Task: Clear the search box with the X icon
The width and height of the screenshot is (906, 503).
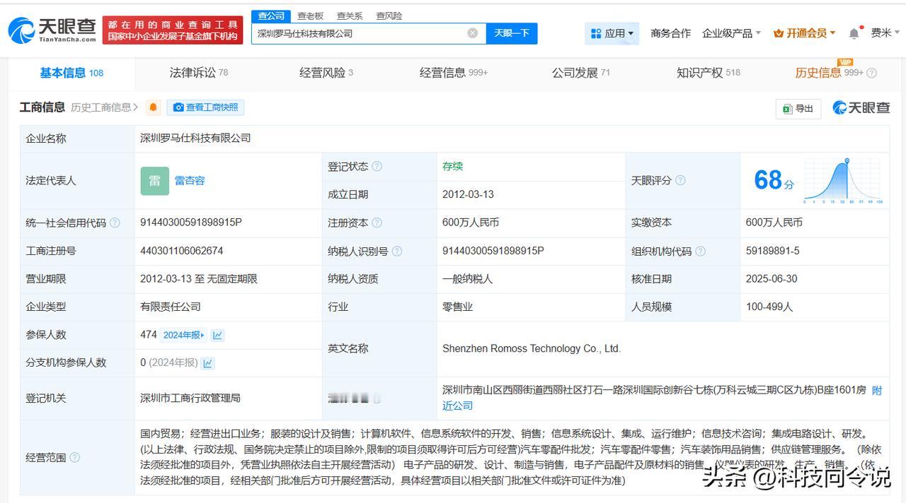Action: (x=473, y=33)
